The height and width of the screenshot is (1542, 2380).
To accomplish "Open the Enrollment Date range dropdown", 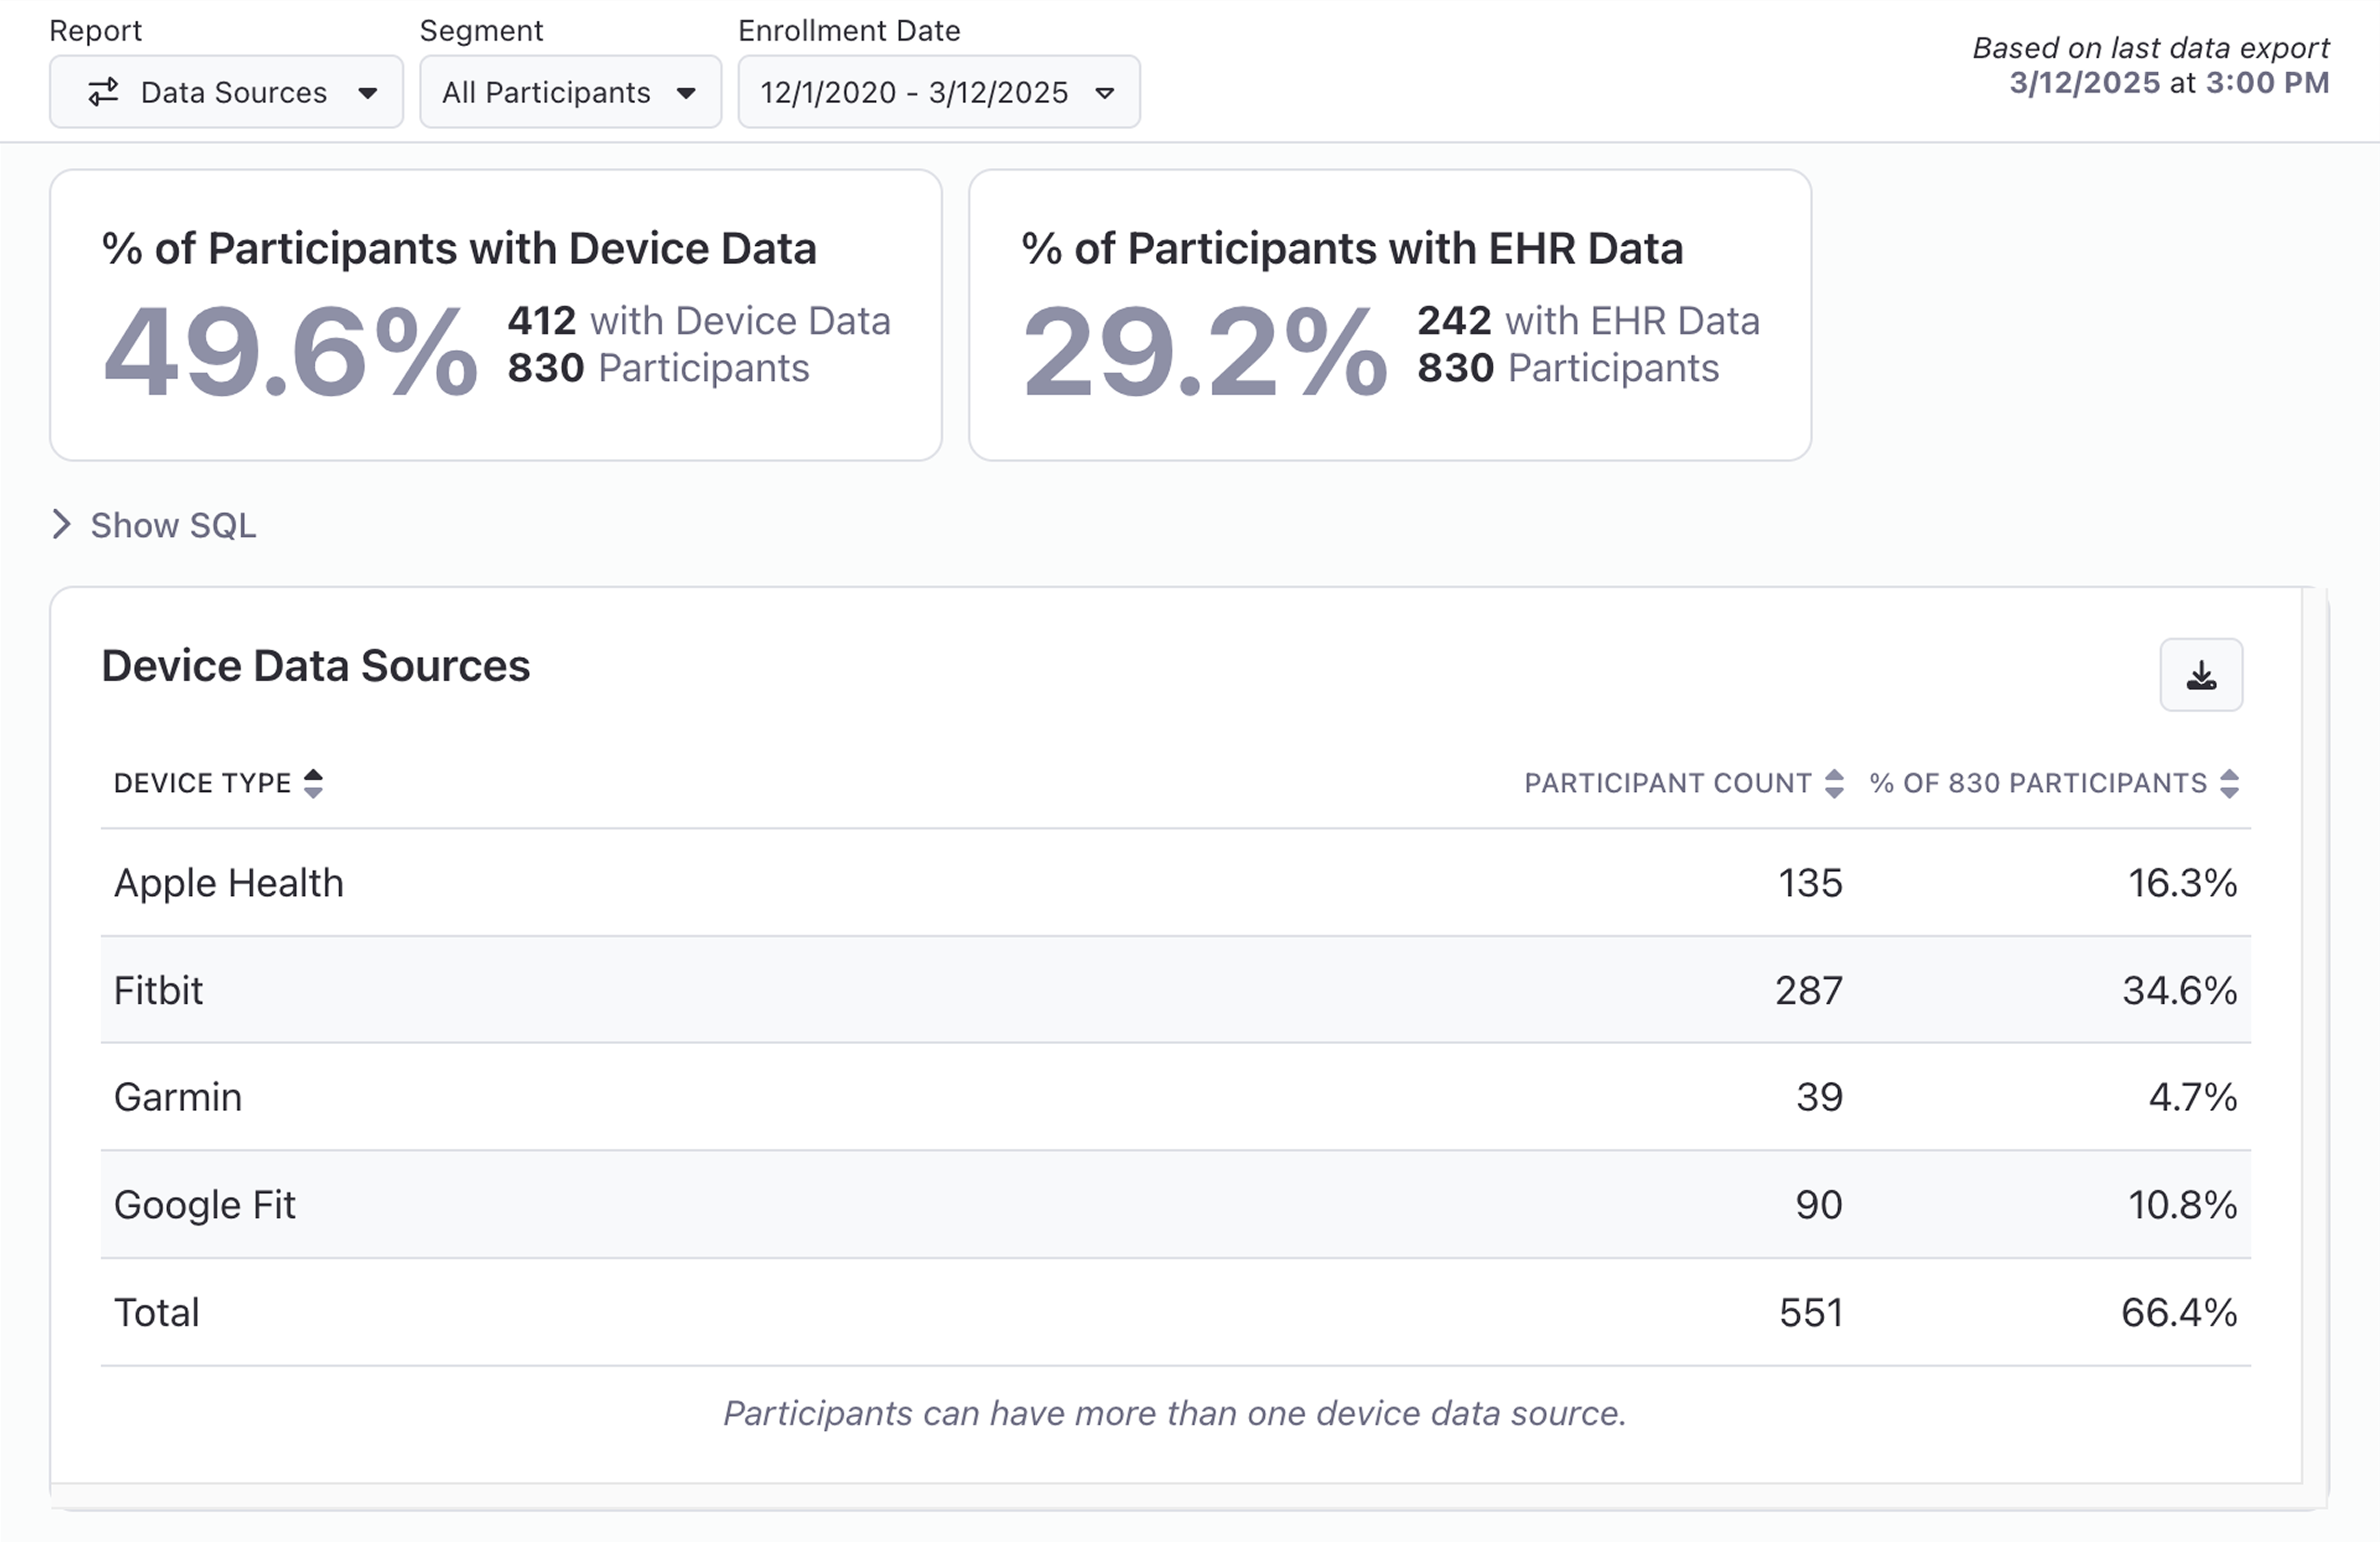I will coord(938,92).
